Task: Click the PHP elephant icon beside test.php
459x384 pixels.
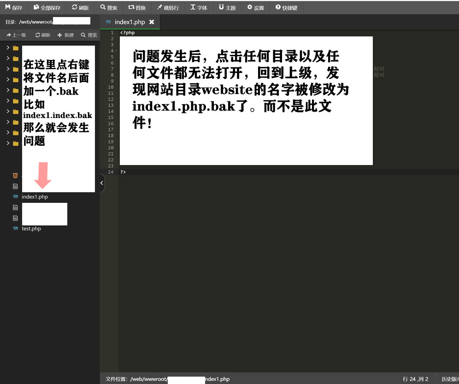Action: click(16, 229)
